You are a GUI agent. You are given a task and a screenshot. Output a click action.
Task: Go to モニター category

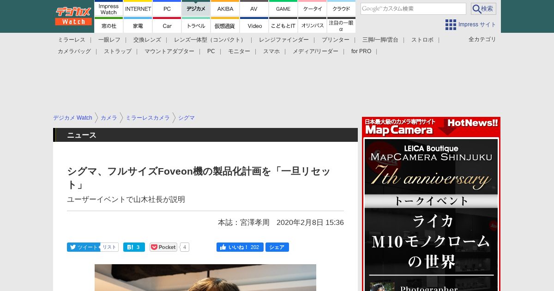tap(239, 51)
